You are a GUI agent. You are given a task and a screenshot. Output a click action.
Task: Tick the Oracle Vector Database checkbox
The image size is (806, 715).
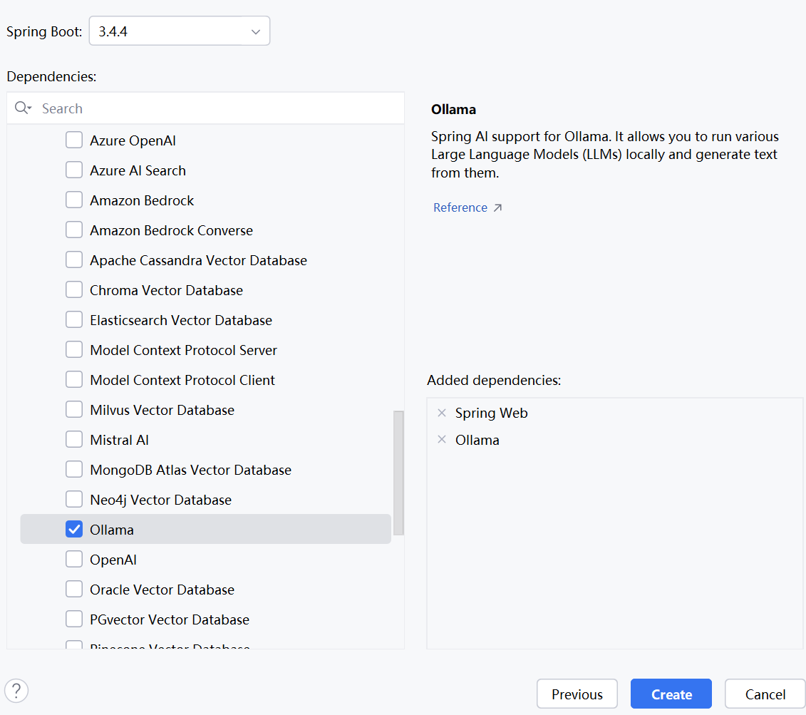tap(74, 589)
